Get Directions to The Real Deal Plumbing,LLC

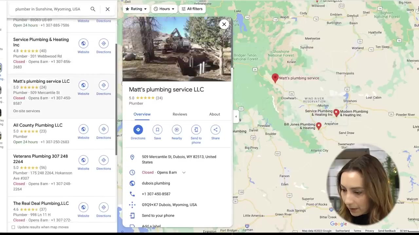(103, 210)
